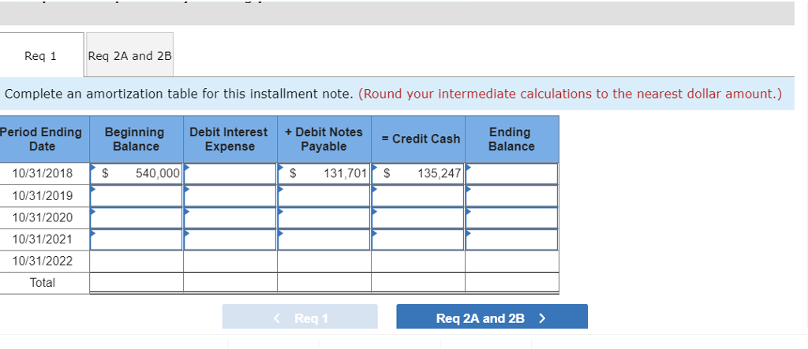Select Debit Interest Expense field for 10/31/2021
808x349 pixels.
coord(230,239)
